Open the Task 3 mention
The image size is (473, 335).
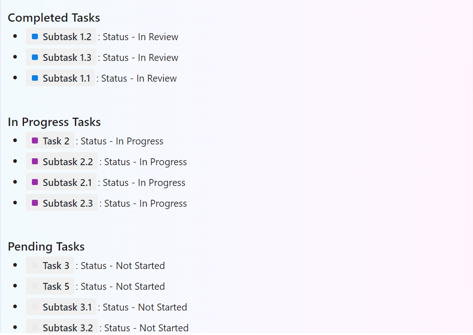click(50, 265)
